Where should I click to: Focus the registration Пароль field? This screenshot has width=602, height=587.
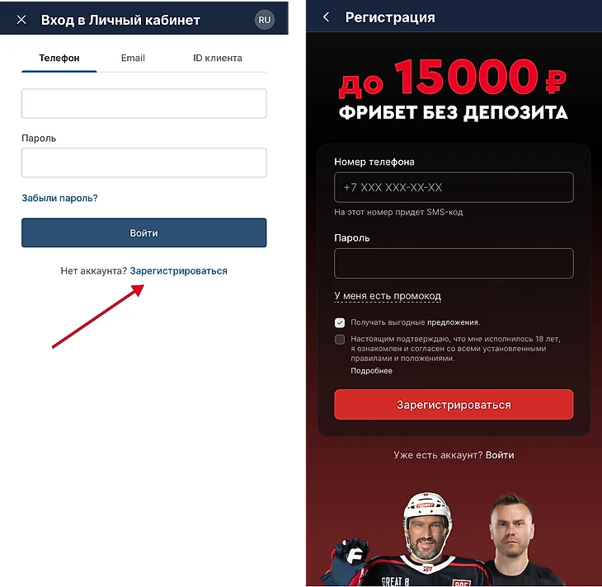point(454,263)
